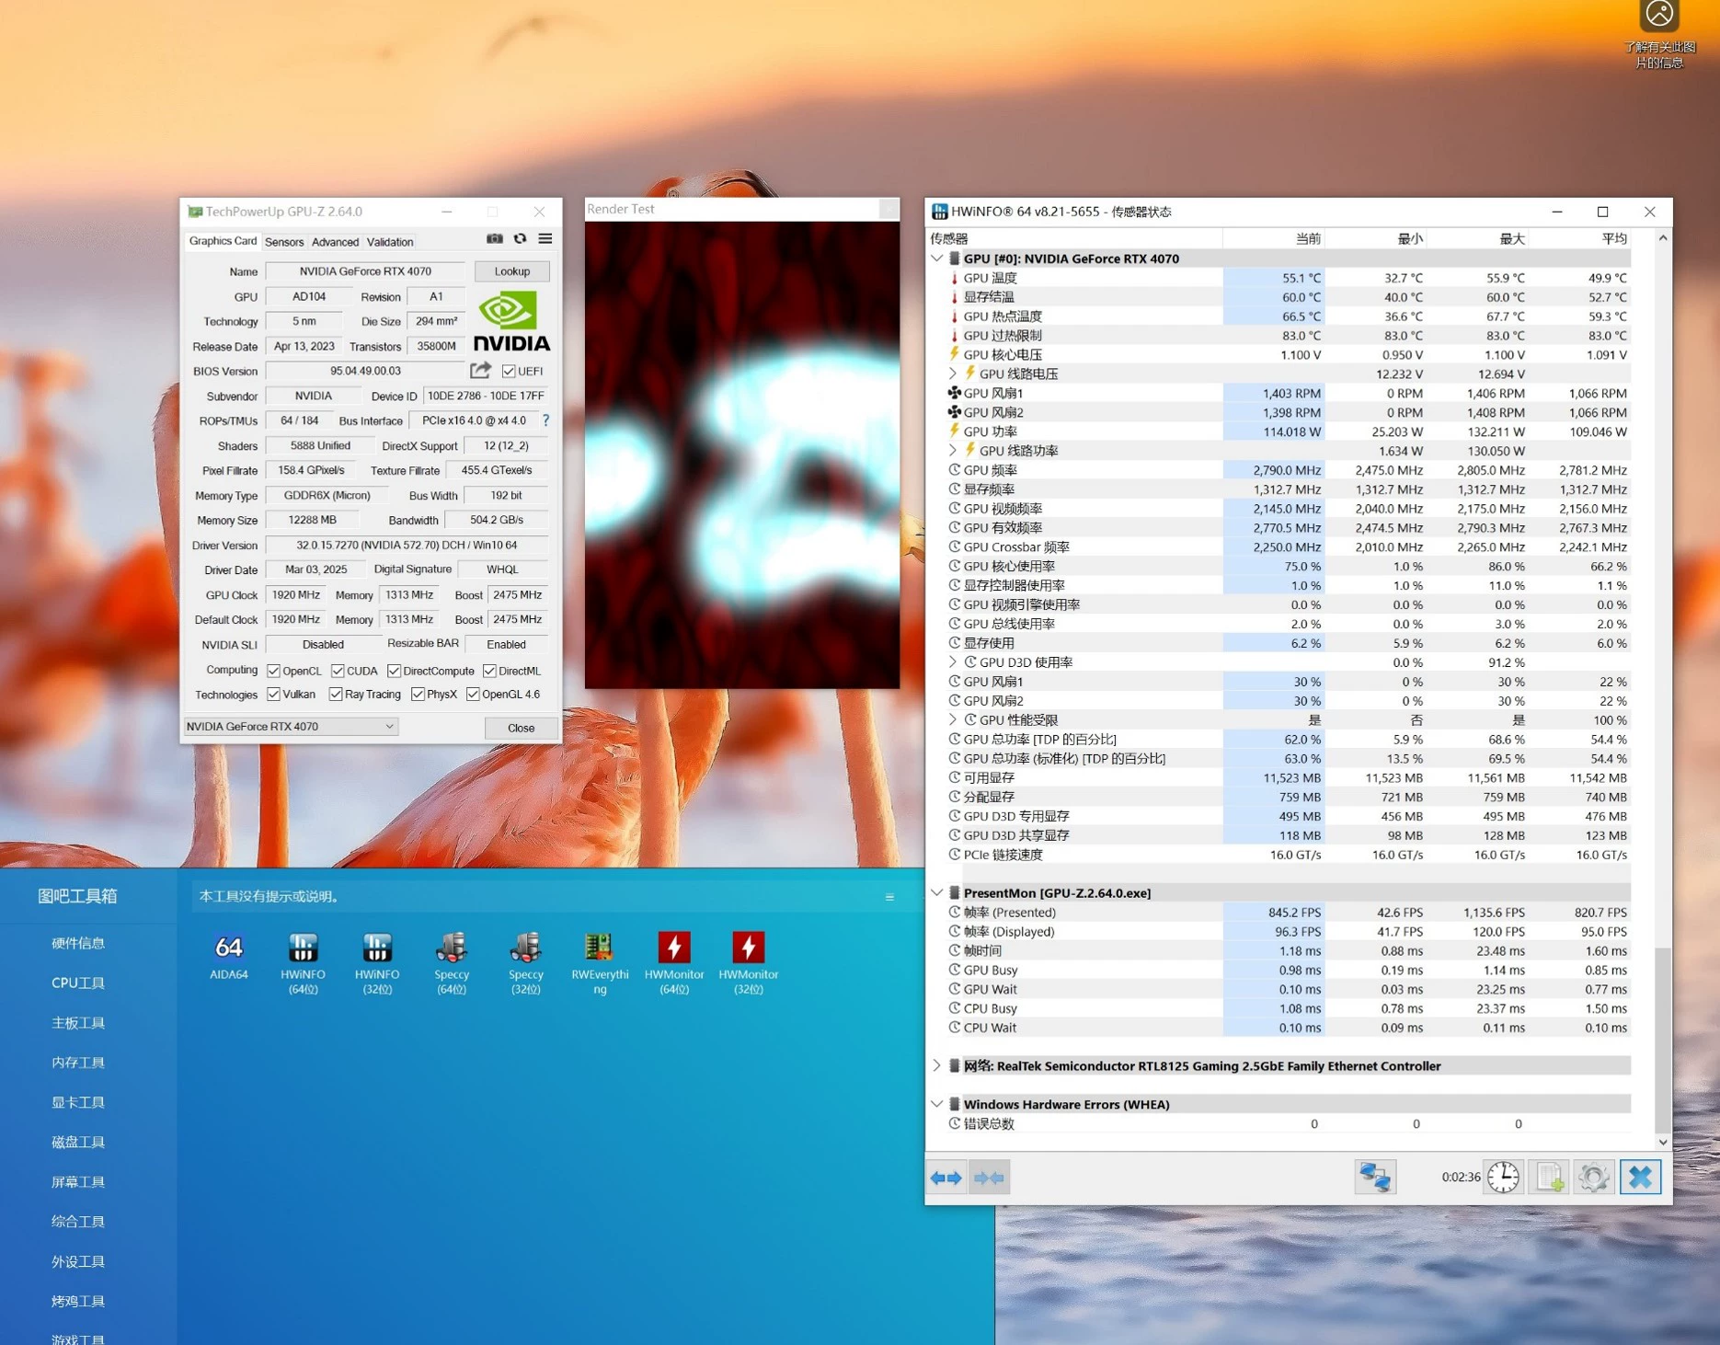Collapse the PresentMon sensor group
Image resolution: width=1720 pixels, height=1345 pixels.
[x=937, y=892]
